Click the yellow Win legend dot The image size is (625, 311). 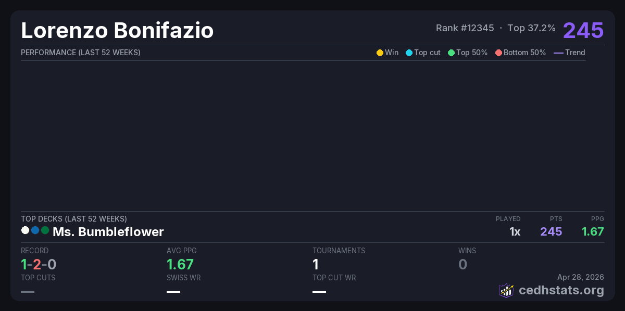[380, 53]
